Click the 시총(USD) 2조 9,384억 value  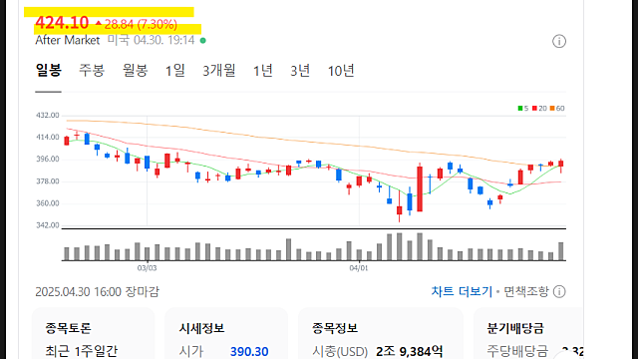click(x=409, y=351)
